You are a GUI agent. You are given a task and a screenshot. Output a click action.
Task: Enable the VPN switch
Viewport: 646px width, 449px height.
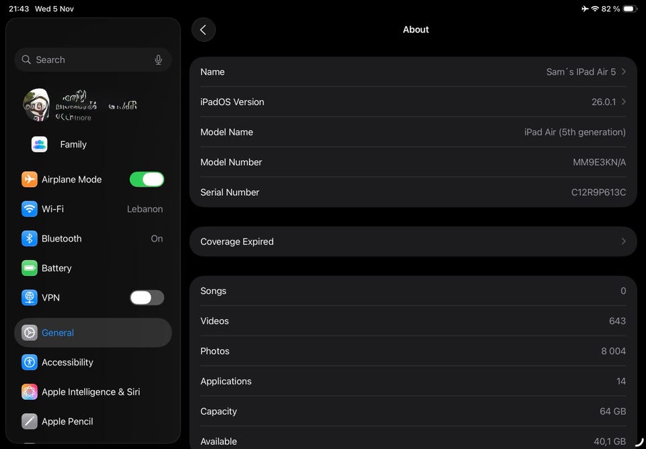147,298
